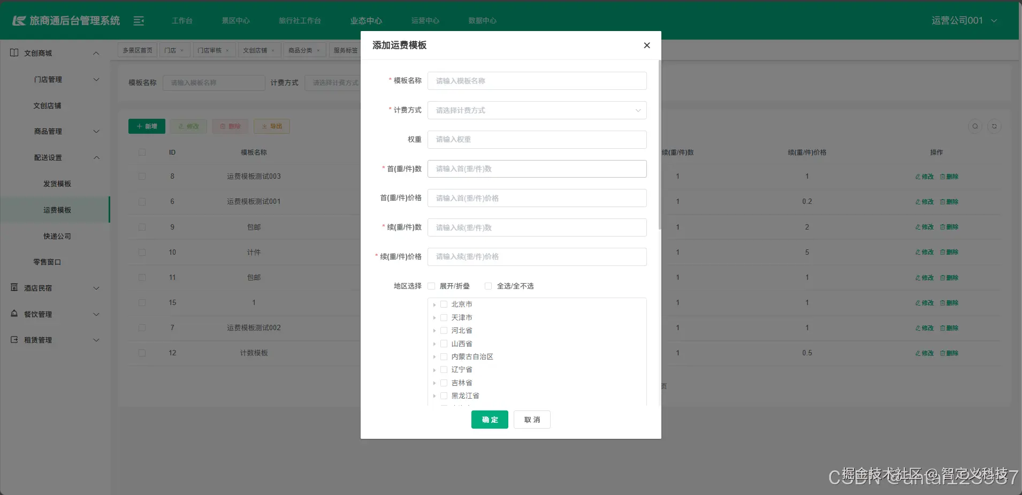Image resolution: width=1022 pixels, height=495 pixels.
Task: Open the 运营中心 top menu
Action: pos(425,21)
